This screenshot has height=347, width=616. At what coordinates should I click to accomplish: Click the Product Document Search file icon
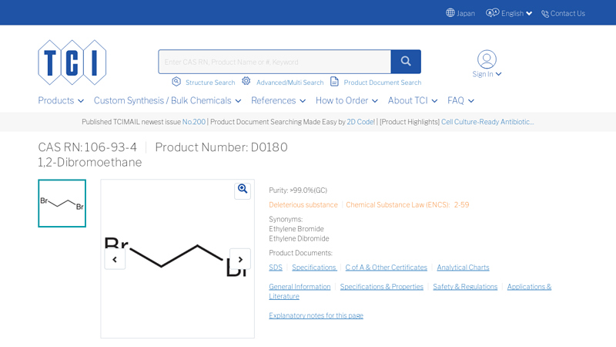coord(334,82)
